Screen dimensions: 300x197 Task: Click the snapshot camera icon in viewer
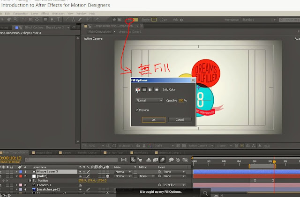[138, 146]
